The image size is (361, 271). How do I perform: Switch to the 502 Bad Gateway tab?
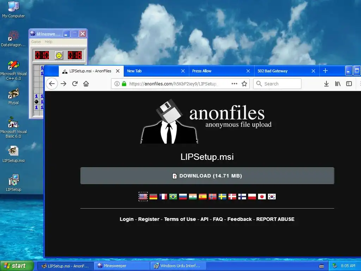pos(283,71)
